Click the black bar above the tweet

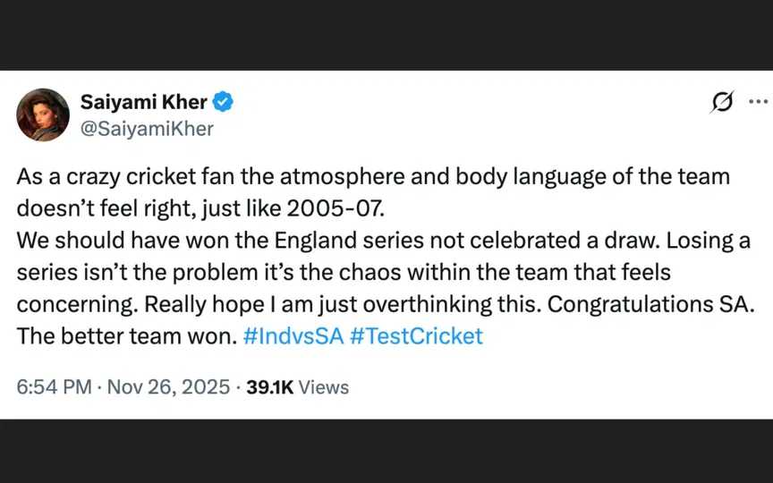pos(386,34)
